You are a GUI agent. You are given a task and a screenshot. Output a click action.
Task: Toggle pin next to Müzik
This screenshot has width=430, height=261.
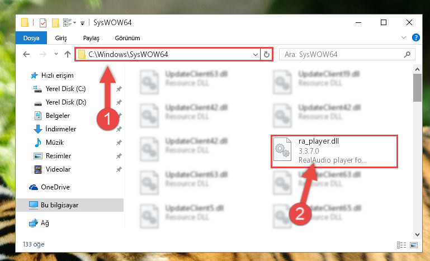tap(119, 143)
